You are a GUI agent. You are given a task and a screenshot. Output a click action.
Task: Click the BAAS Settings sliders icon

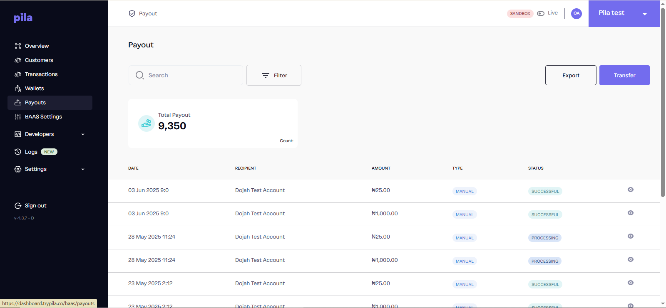[18, 117]
